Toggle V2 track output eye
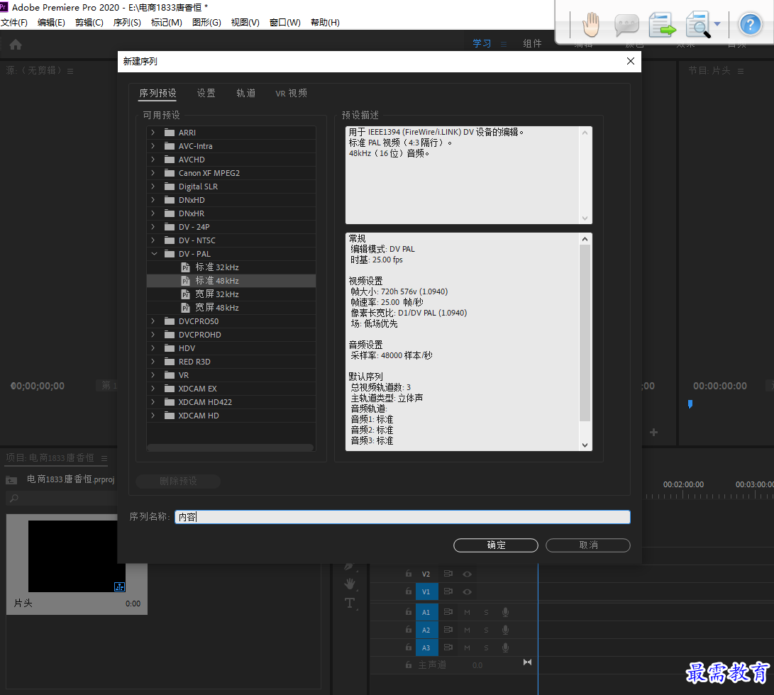The width and height of the screenshot is (774, 695). click(467, 574)
